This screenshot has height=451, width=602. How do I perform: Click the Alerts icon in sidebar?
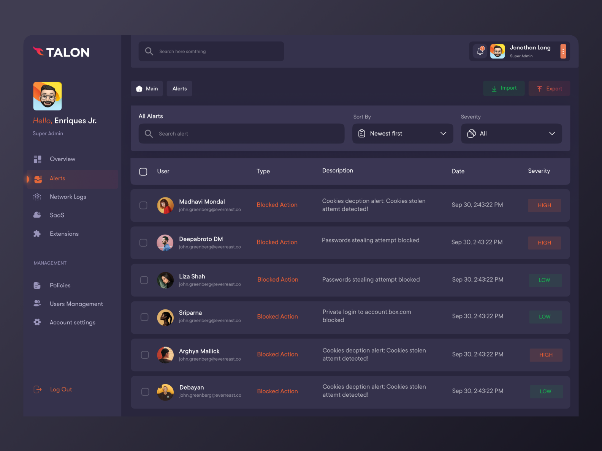tap(38, 179)
